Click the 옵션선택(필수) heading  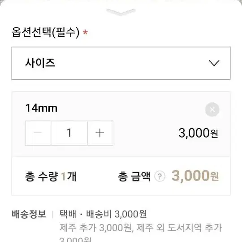(46, 32)
